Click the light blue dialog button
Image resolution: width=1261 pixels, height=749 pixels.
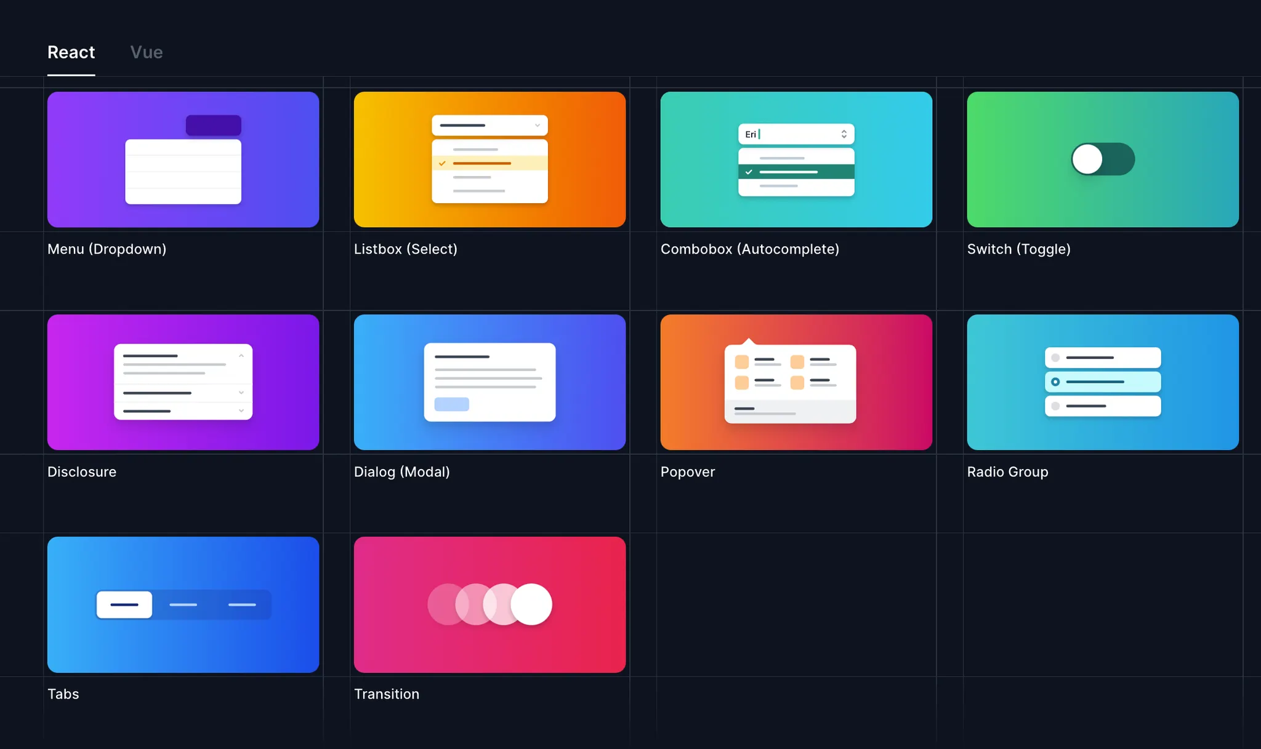pyautogui.click(x=451, y=404)
